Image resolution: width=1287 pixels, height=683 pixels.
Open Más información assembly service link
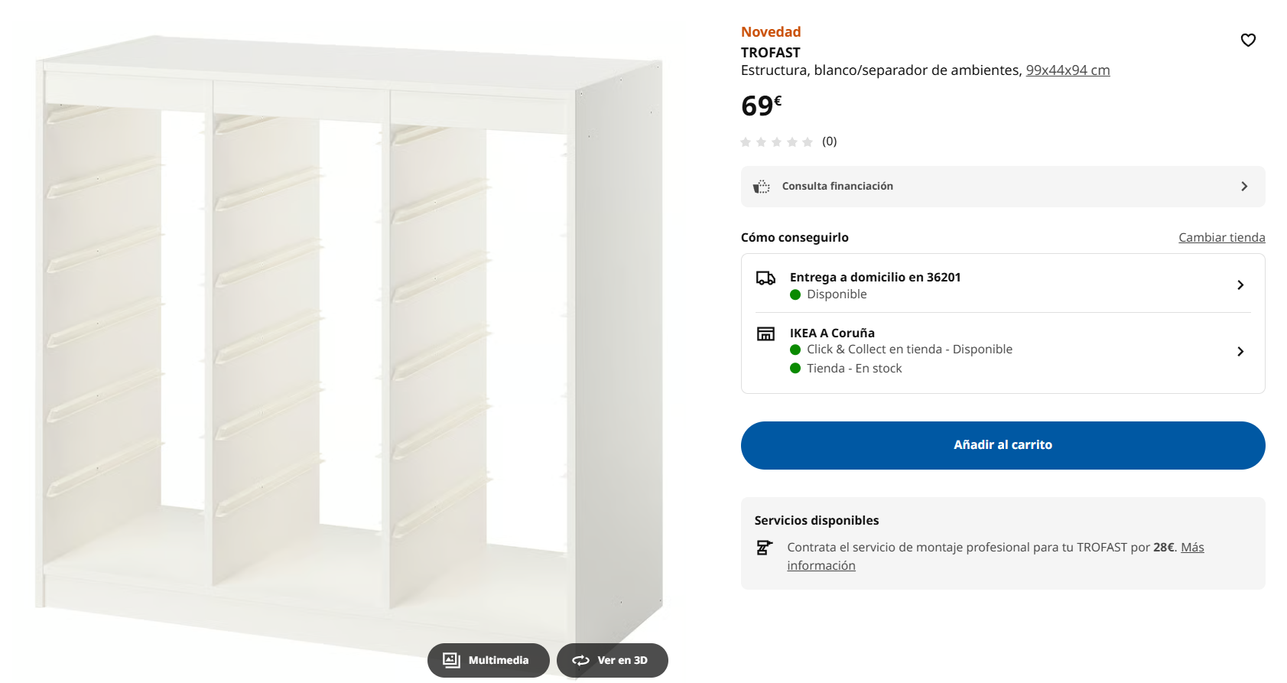tap(1192, 548)
